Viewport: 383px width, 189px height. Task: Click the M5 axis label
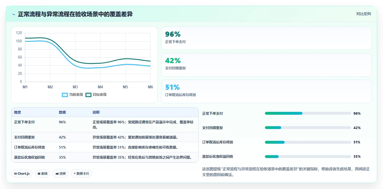(125, 87)
